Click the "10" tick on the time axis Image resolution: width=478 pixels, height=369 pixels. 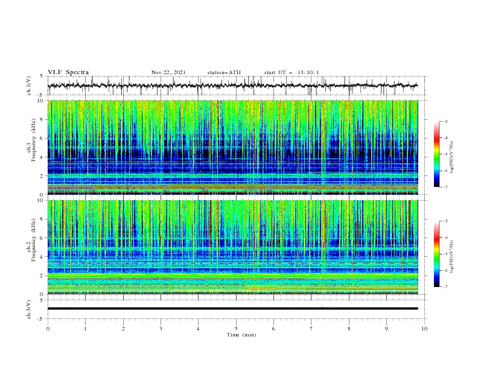pos(424,329)
